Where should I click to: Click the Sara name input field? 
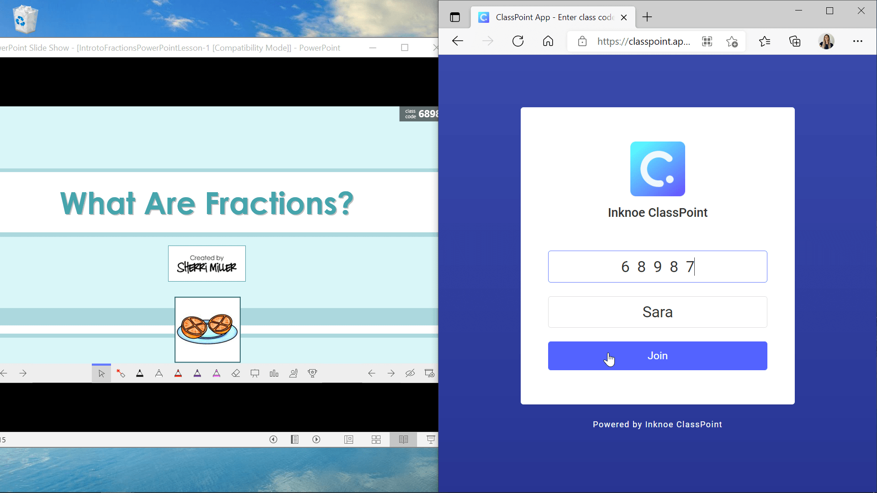(x=658, y=311)
